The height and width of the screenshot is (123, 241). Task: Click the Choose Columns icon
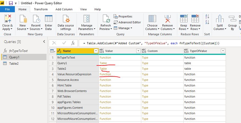tap(152, 19)
